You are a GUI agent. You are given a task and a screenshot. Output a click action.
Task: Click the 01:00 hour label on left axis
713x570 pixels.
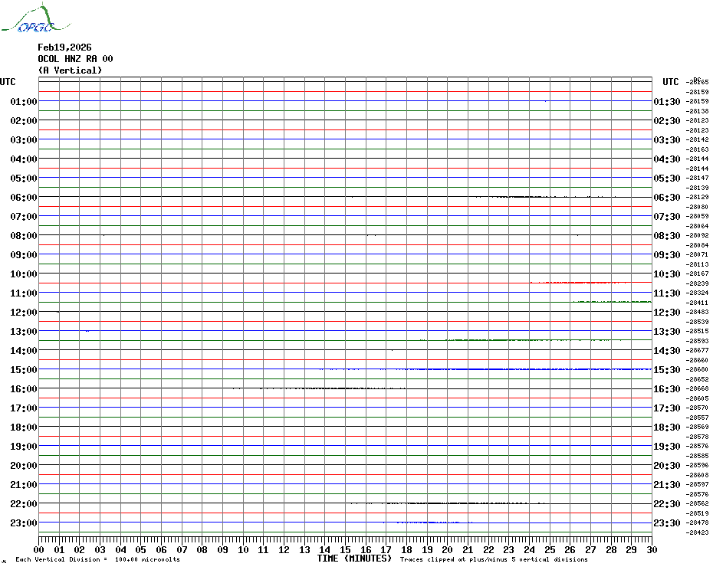tap(24, 102)
